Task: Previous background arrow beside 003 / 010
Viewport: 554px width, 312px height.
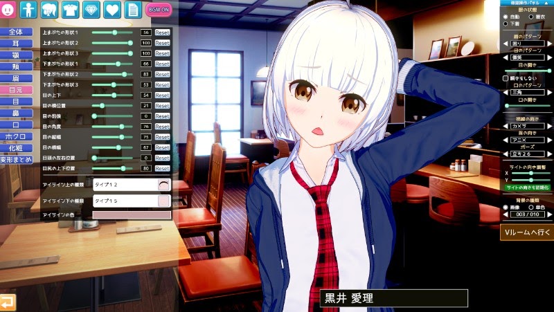Action: [x=506, y=214]
